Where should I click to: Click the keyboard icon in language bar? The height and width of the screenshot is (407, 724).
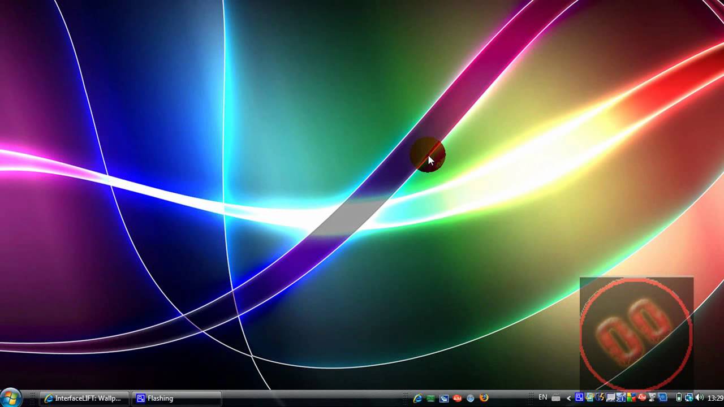click(x=555, y=398)
